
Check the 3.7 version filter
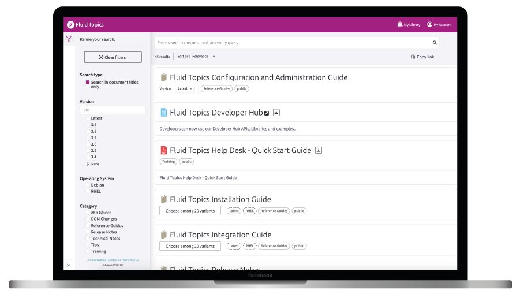tap(88, 137)
